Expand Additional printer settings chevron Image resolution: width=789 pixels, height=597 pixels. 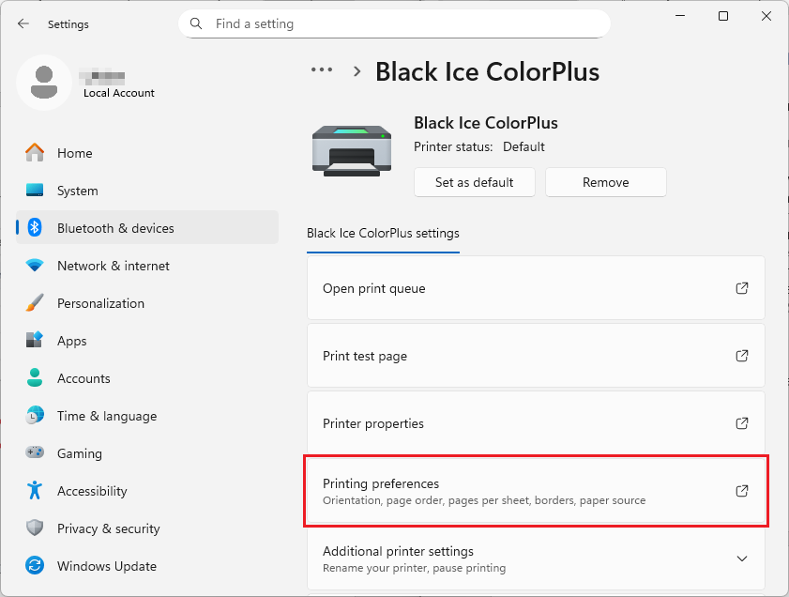741,559
